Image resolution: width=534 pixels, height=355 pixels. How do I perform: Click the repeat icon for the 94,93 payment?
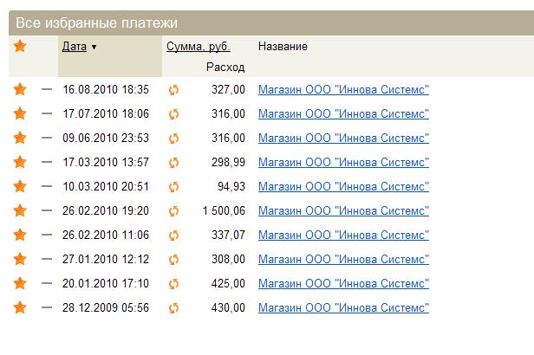[173, 186]
